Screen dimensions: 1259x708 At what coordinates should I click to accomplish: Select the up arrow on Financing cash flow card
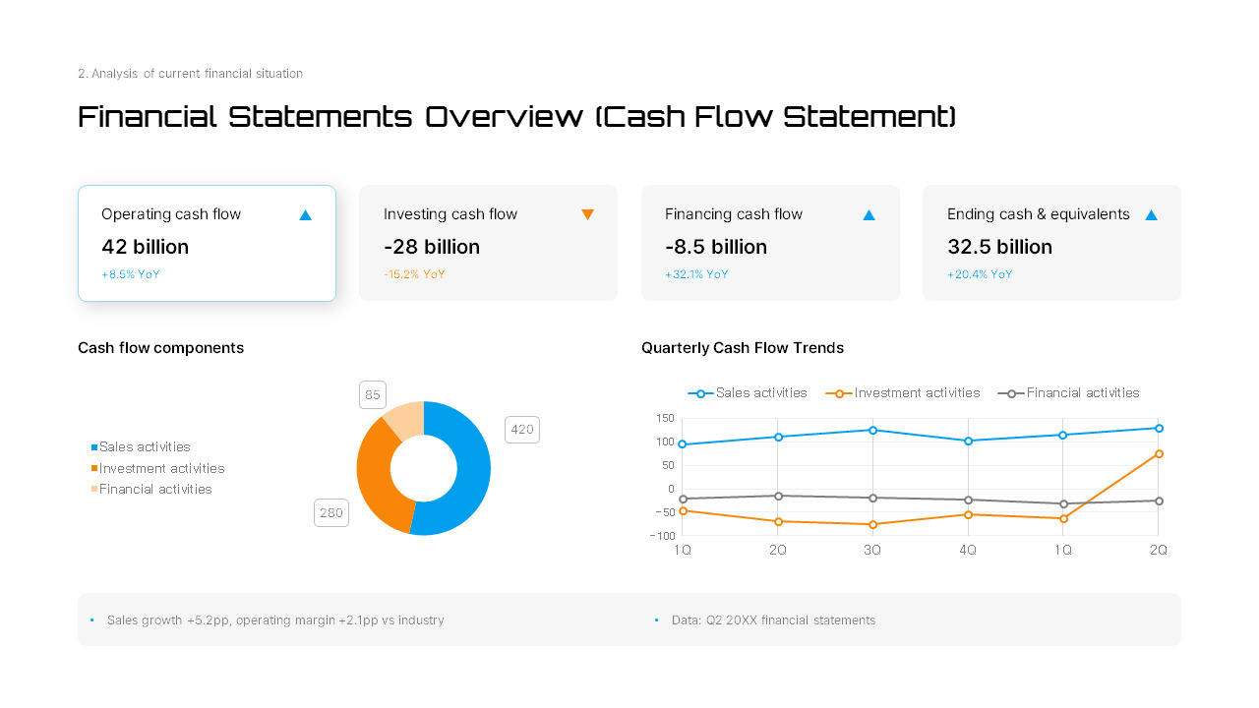(x=869, y=213)
